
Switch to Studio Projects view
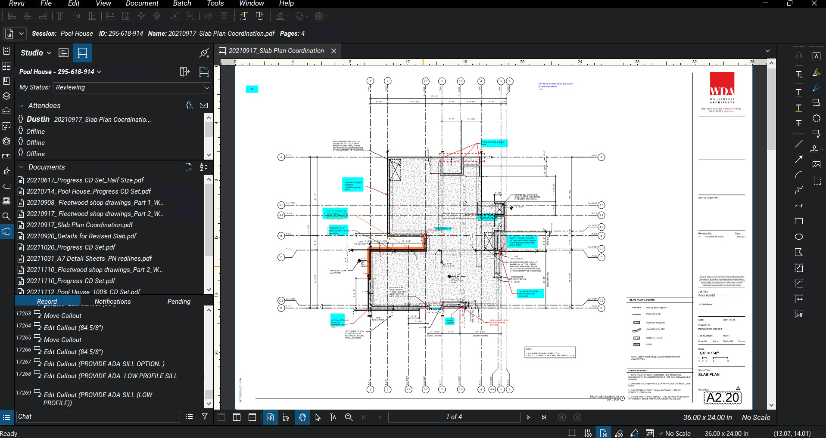click(63, 53)
